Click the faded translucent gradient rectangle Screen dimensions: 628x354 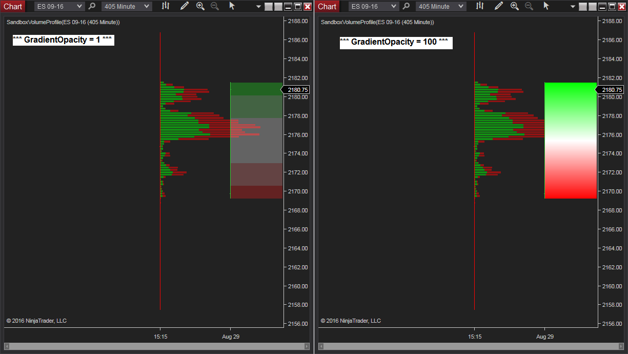point(256,140)
